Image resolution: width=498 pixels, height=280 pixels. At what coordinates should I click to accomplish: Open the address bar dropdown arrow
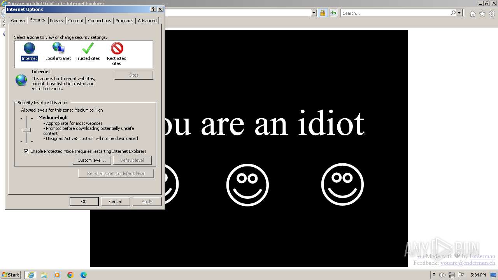(314, 13)
